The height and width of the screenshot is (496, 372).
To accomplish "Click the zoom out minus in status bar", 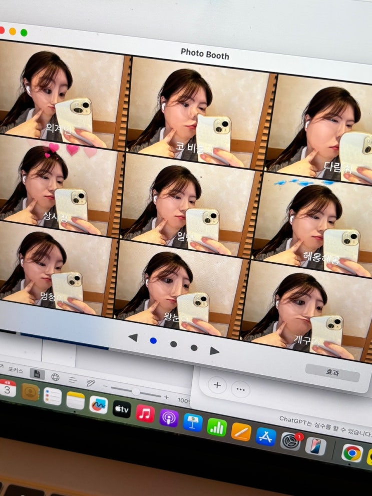I will coord(105,386).
